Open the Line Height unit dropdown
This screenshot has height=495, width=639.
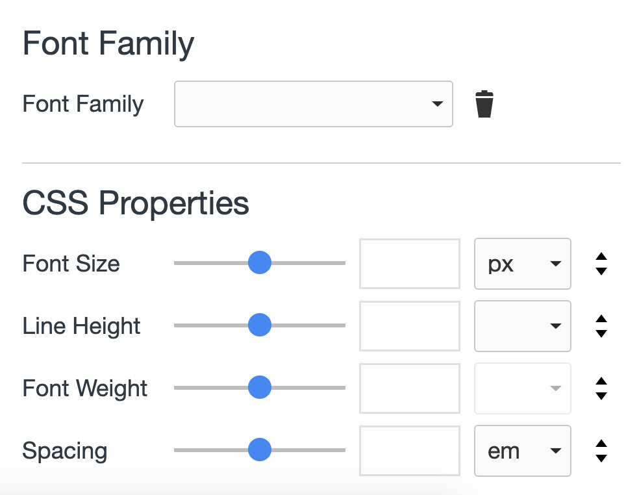(523, 326)
